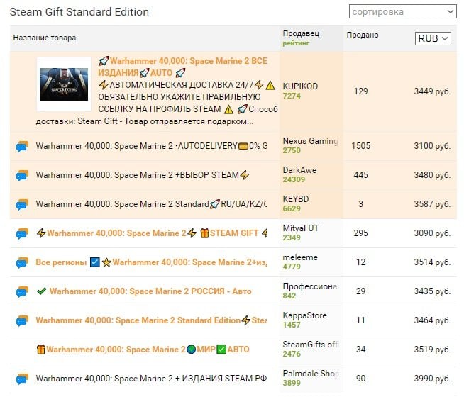Click the 3100 руб. price

click(x=432, y=146)
